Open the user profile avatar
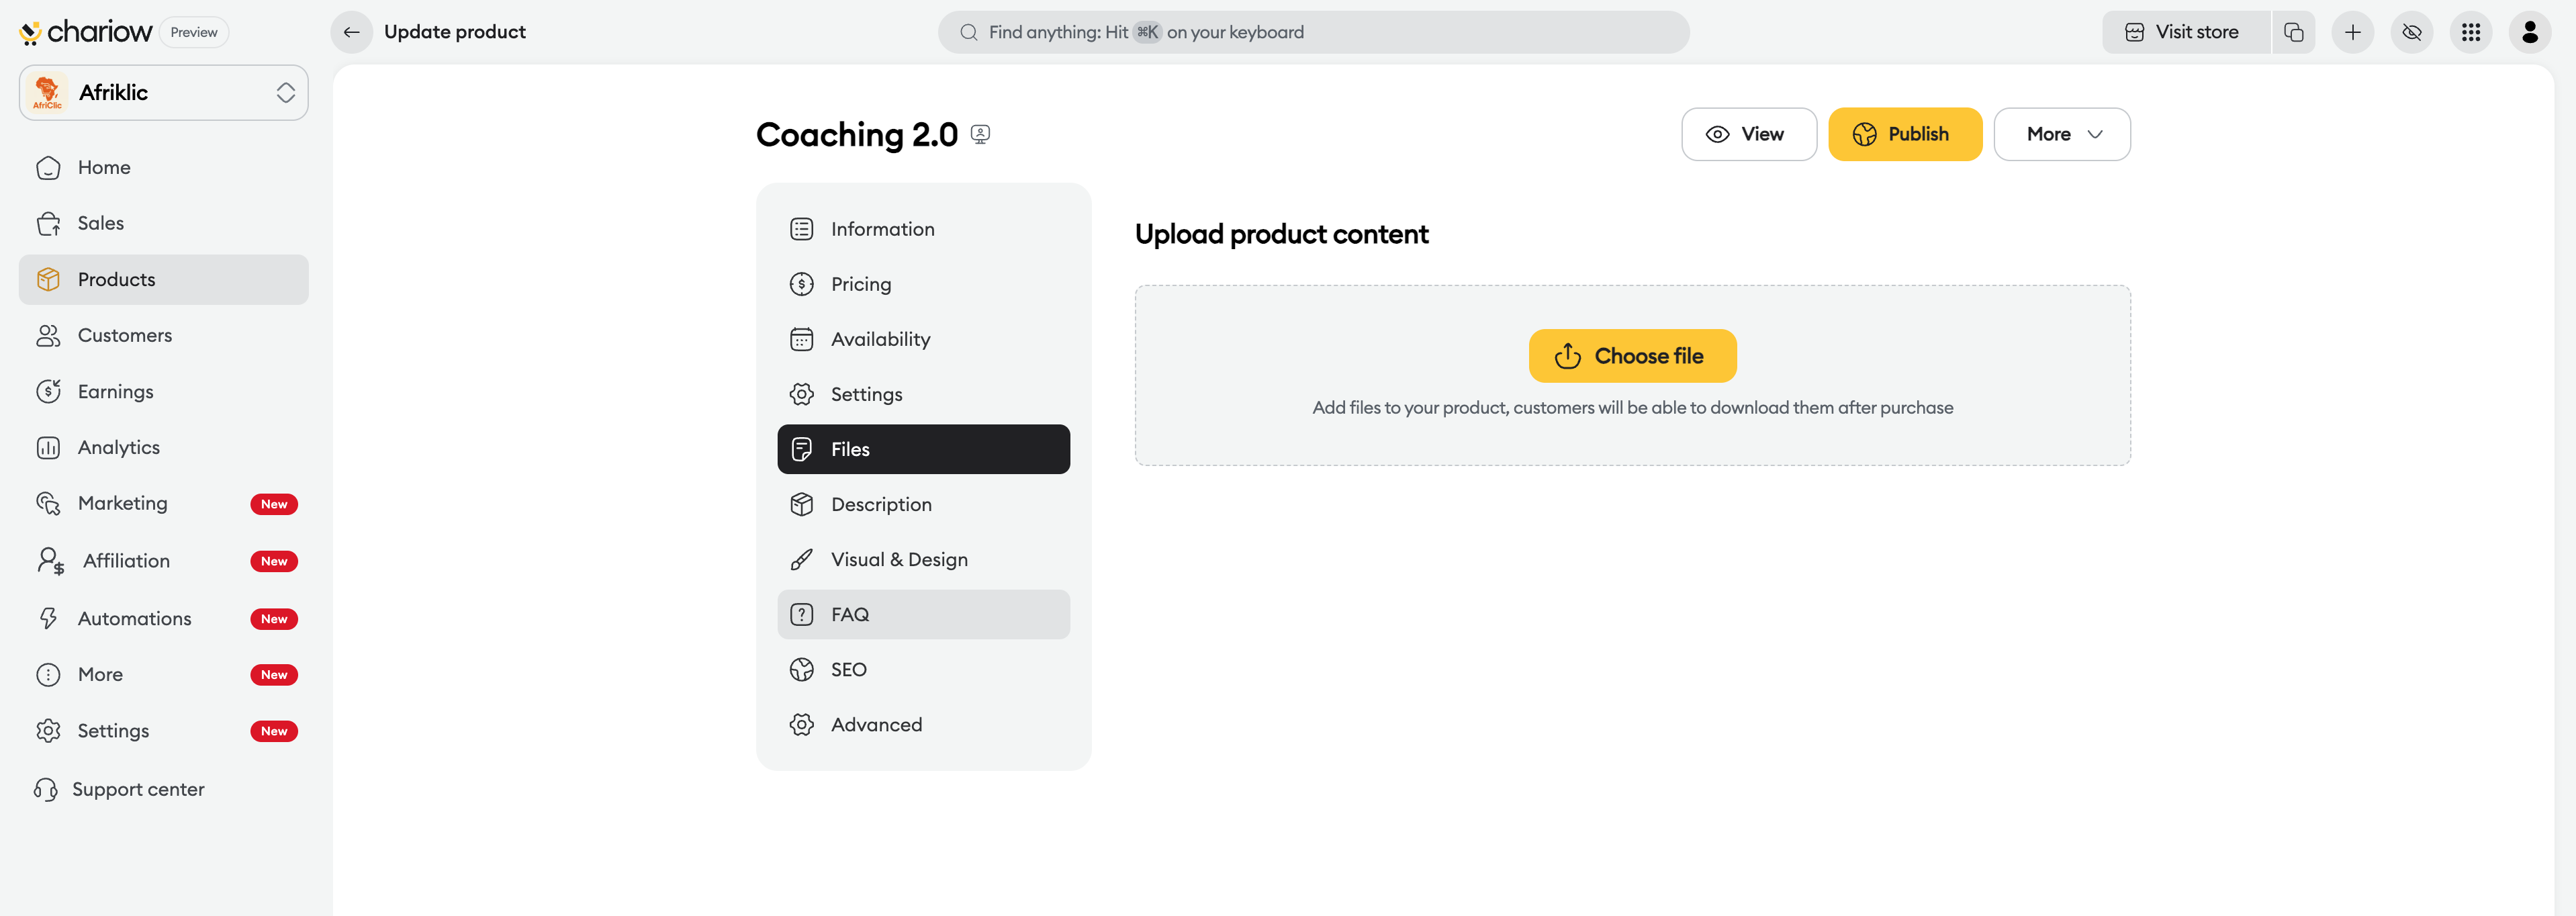 2530,32
